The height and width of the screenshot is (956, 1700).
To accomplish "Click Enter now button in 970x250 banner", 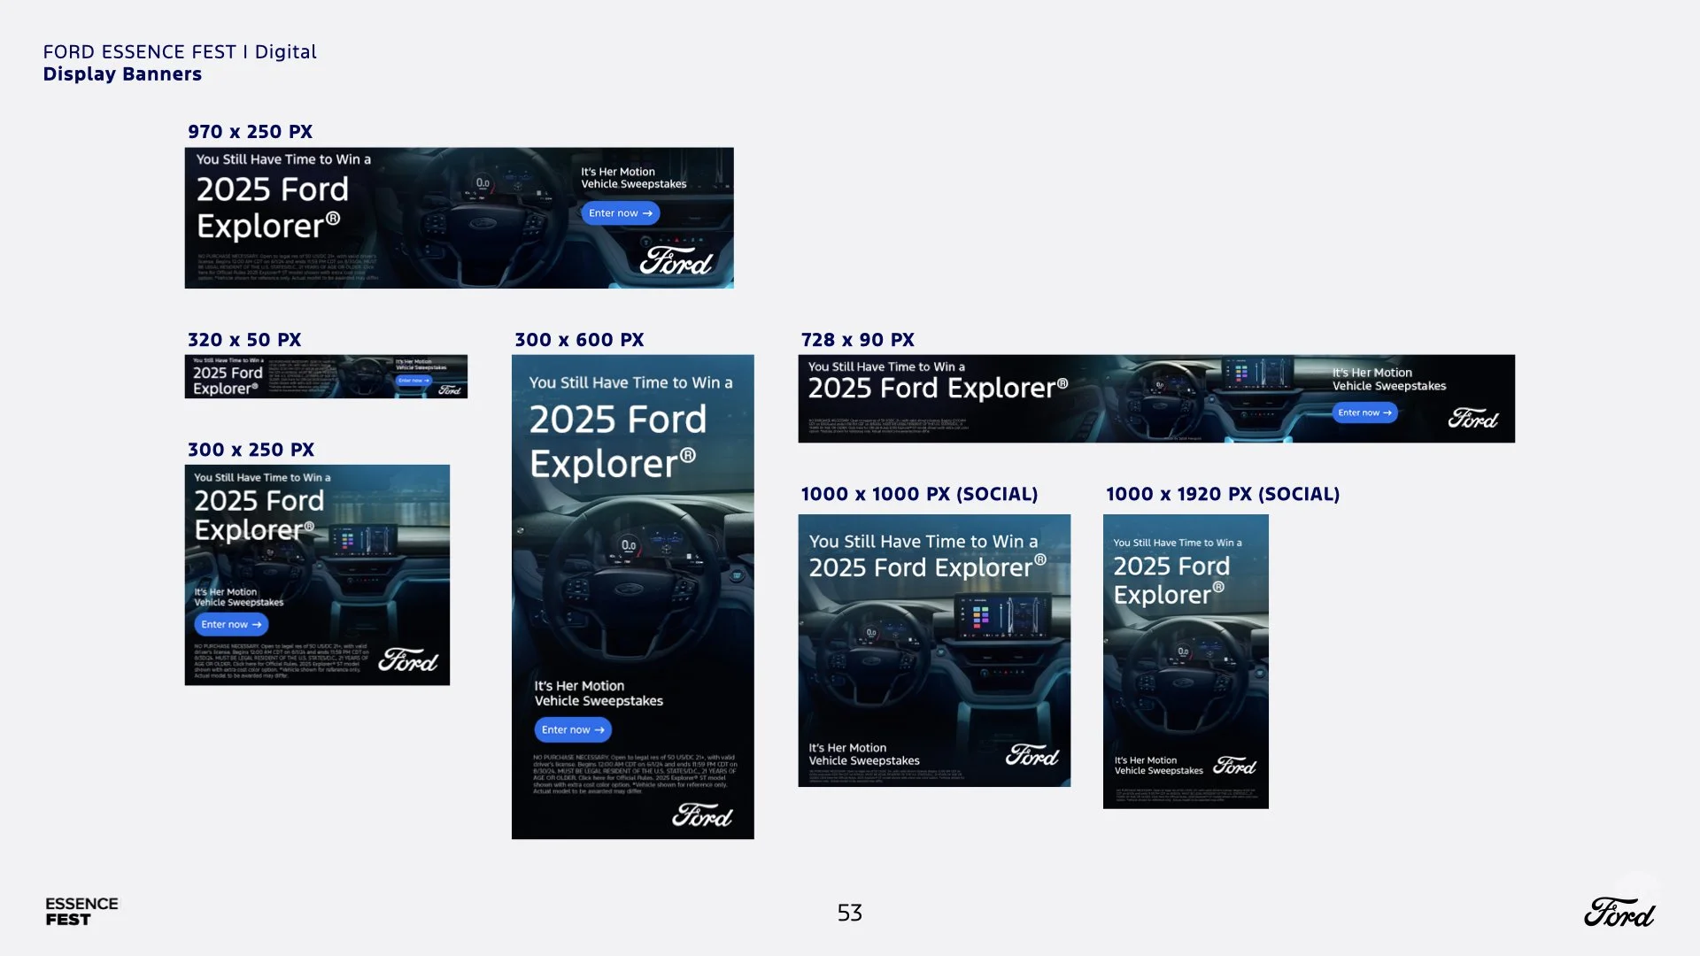I will pyautogui.click(x=620, y=213).
